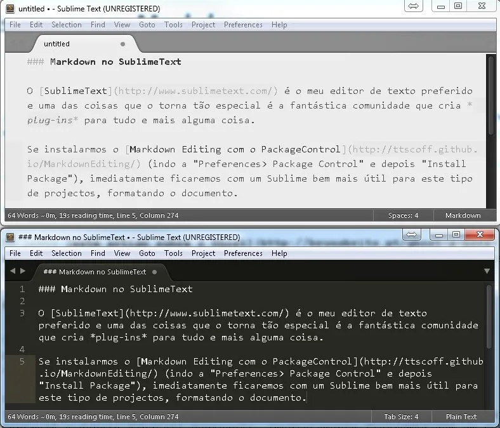Click line number 1 in bottom editor gutter
This screenshot has width=500, height=428.
(x=22, y=289)
